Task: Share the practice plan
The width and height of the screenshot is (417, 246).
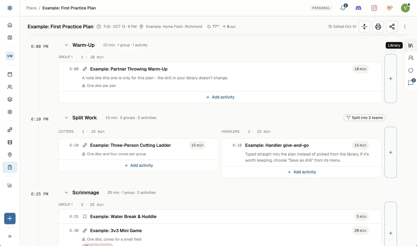Action: (392, 27)
